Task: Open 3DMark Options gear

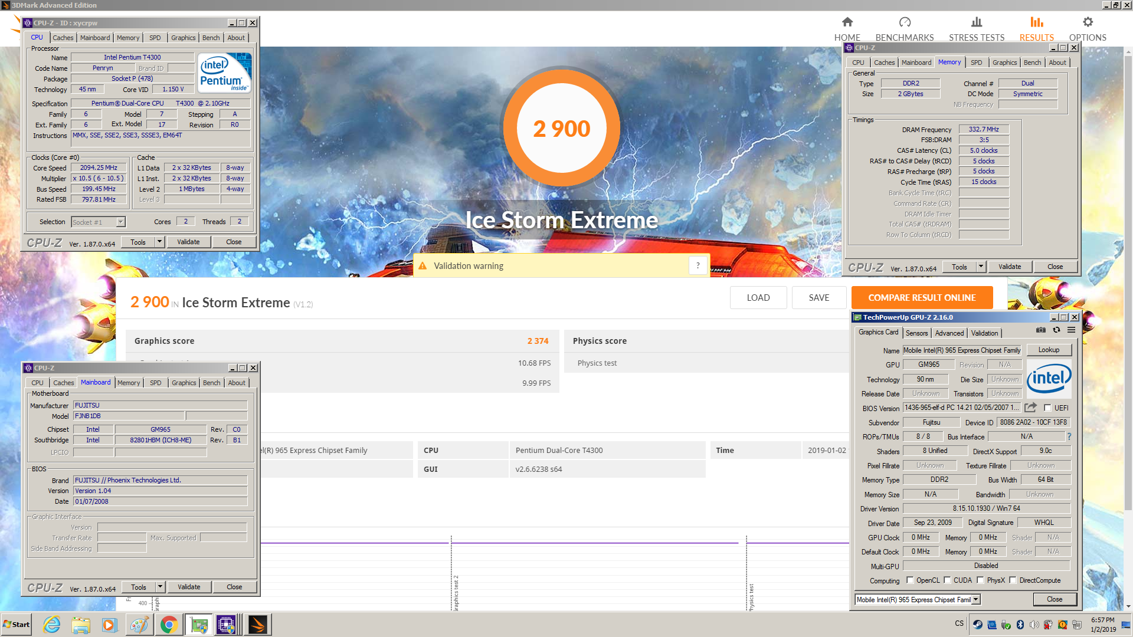Action: 1088,22
